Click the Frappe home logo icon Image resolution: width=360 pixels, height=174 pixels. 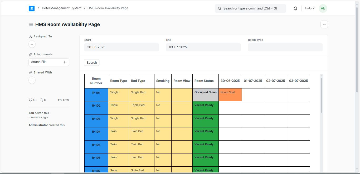(32, 8)
